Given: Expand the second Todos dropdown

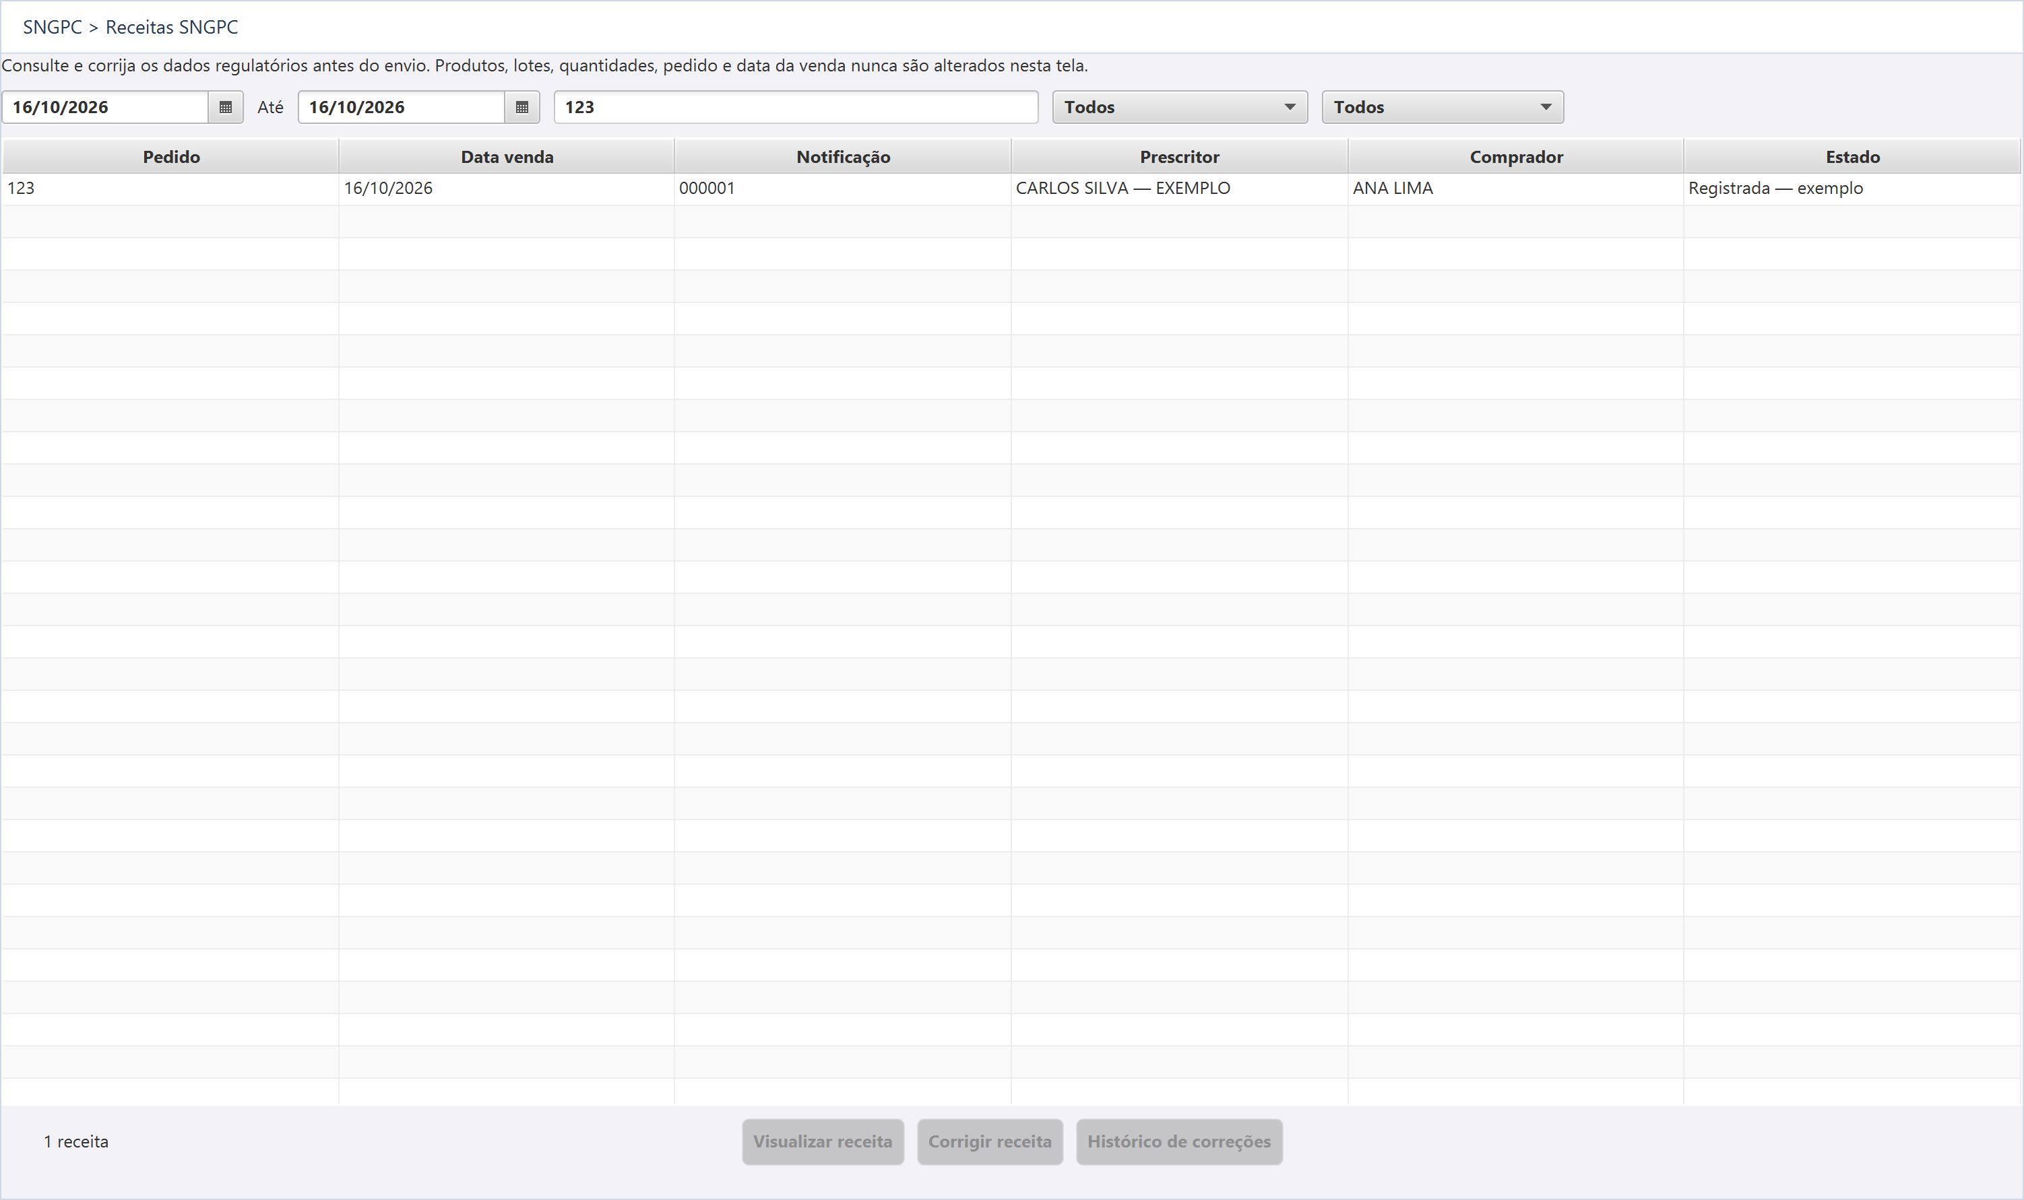Looking at the screenshot, I should tap(1443, 108).
